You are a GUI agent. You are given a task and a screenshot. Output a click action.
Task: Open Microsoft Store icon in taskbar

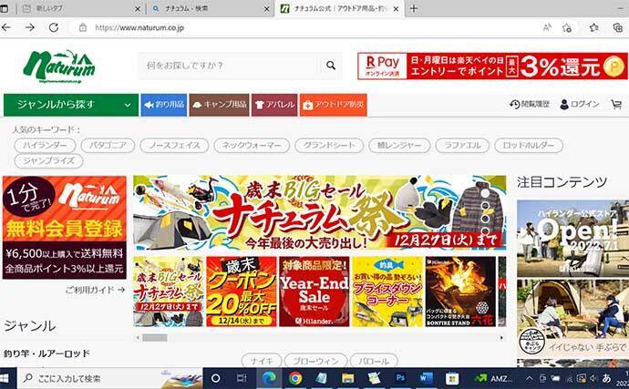[x=451, y=378]
